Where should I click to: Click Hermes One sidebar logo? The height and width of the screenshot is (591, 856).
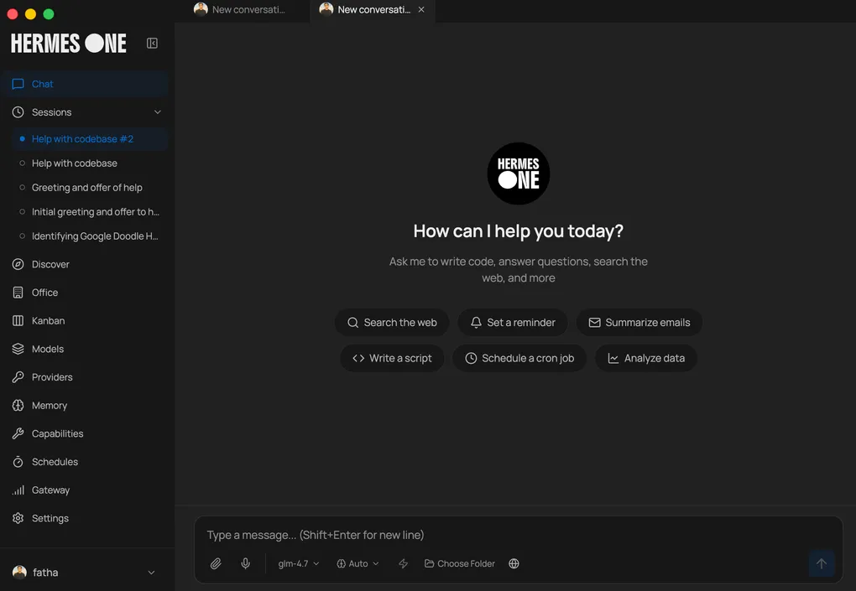pos(69,43)
